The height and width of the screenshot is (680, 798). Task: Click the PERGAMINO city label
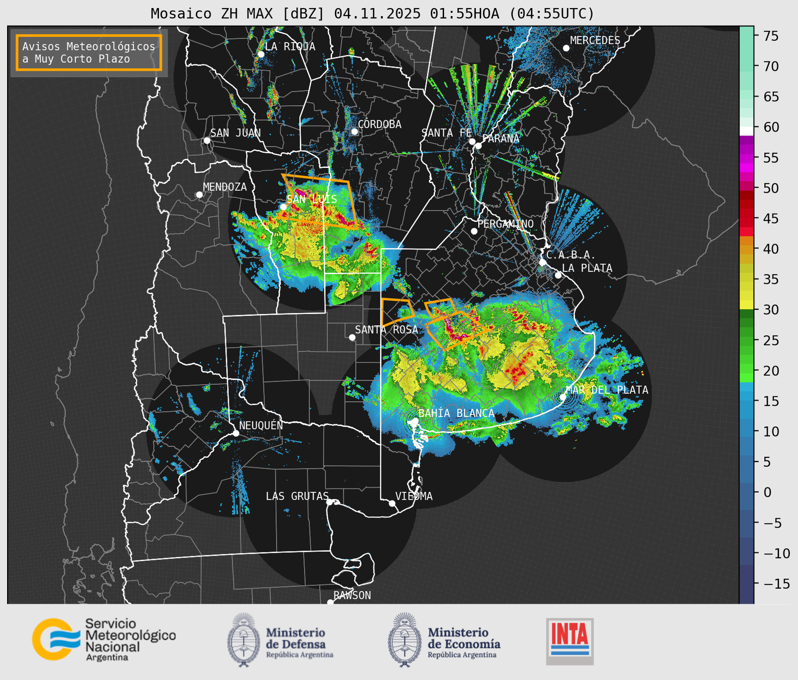pyautogui.click(x=505, y=224)
